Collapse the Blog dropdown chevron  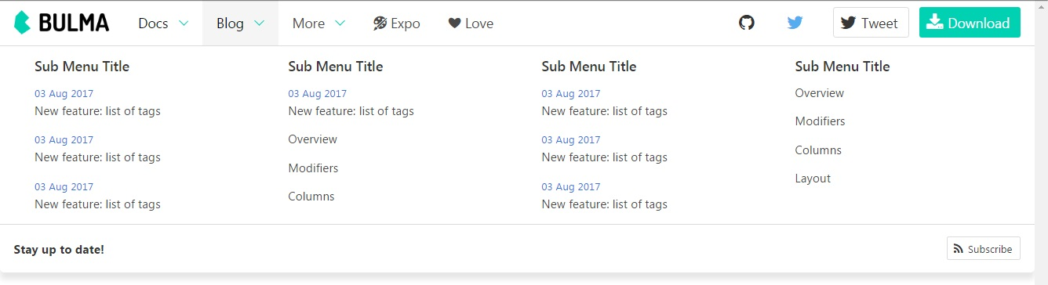pyautogui.click(x=260, y=23)
